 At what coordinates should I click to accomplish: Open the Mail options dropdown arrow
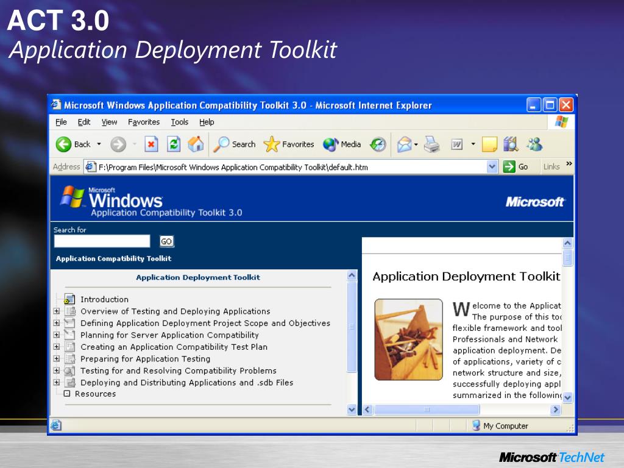tap(416, 144)
